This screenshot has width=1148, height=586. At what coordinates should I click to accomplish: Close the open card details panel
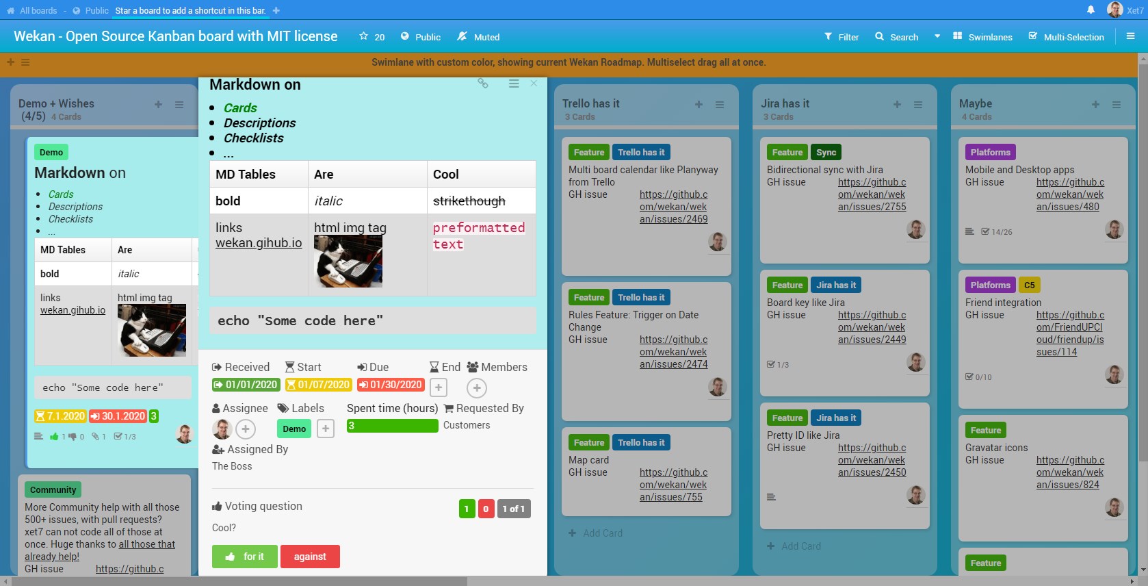coord(534,83)
